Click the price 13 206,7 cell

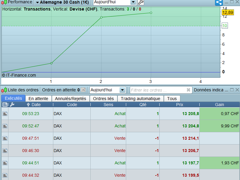[x=179, y=151]
